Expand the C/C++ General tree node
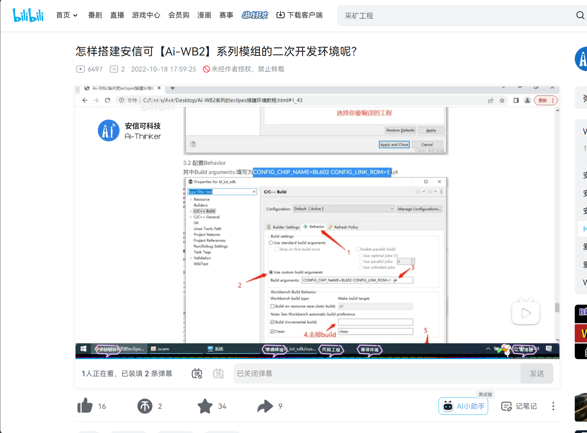The width and height of the screenshot is (587, 433). click(191, 217)
